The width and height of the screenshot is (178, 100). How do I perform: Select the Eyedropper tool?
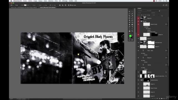[132, 16]
